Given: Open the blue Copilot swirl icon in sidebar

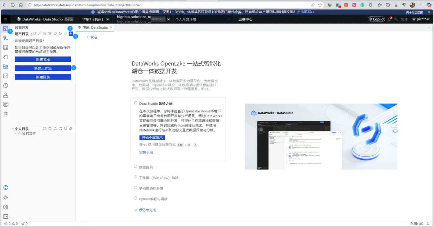Looking at the screenshot, I should coord(6,187).
